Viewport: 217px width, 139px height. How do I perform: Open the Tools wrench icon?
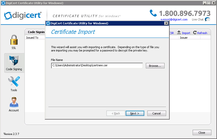click(x=14, y=82)
